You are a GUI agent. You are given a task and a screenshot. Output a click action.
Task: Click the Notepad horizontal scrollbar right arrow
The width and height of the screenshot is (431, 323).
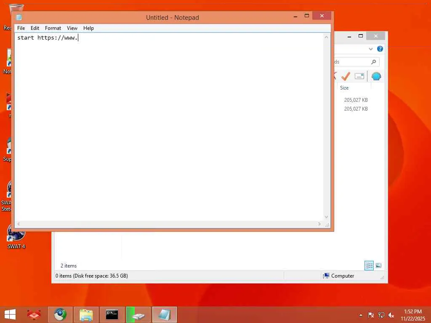pos(319,224)
